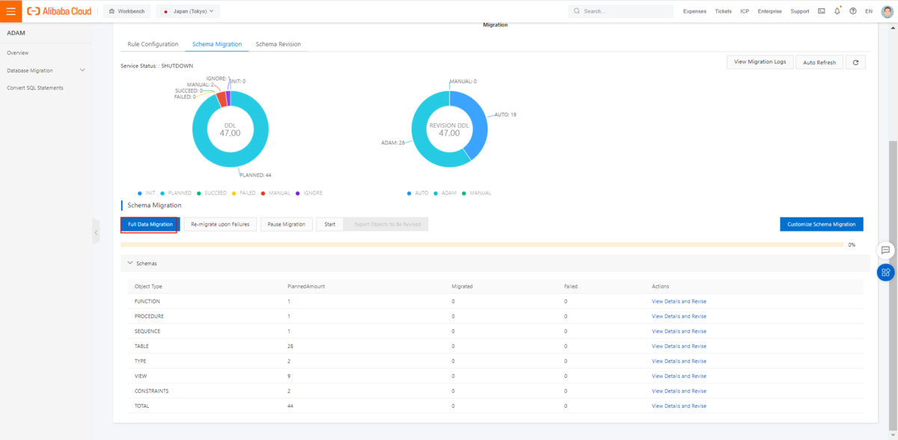Click the refresh icon button
This screenshot has height=440, width=898.
(x=855, y=62)
